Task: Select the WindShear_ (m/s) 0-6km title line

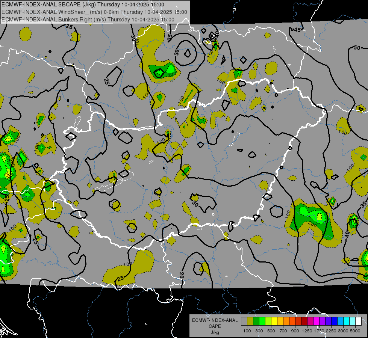Action: coord(94,12)
